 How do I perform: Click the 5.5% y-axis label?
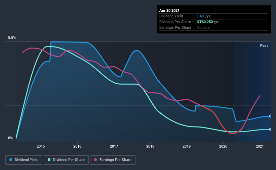(12, 38)
